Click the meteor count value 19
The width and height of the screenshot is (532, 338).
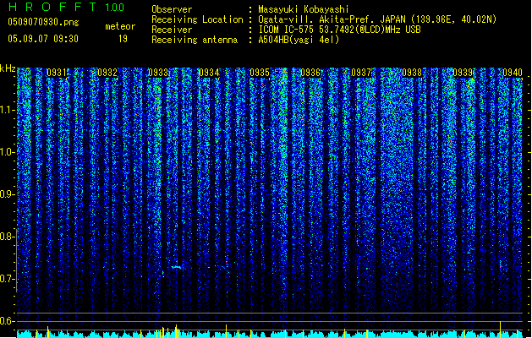point(123,39)
